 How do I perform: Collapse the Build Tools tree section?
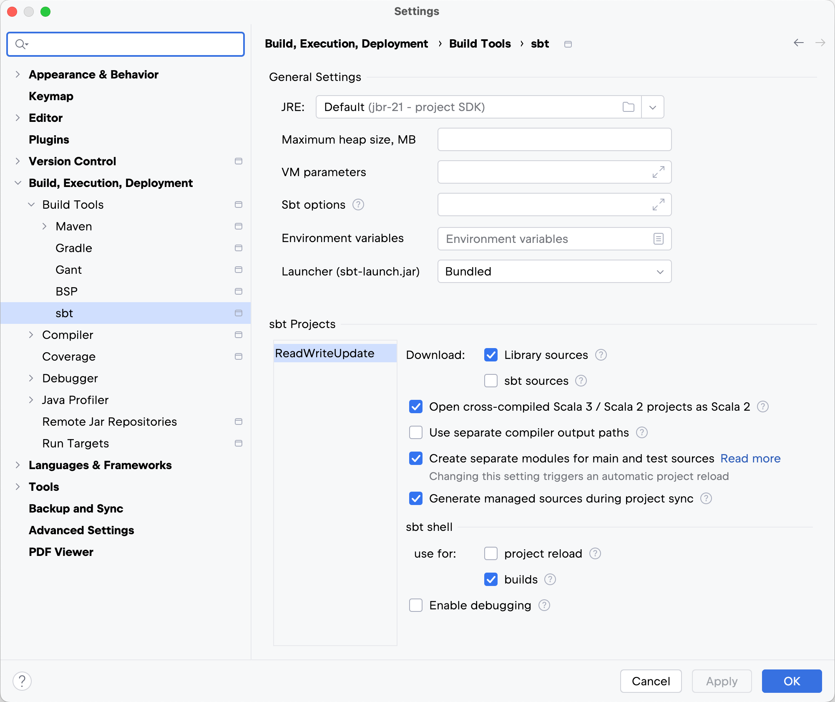pyautogui.click(x=31, y=205)
